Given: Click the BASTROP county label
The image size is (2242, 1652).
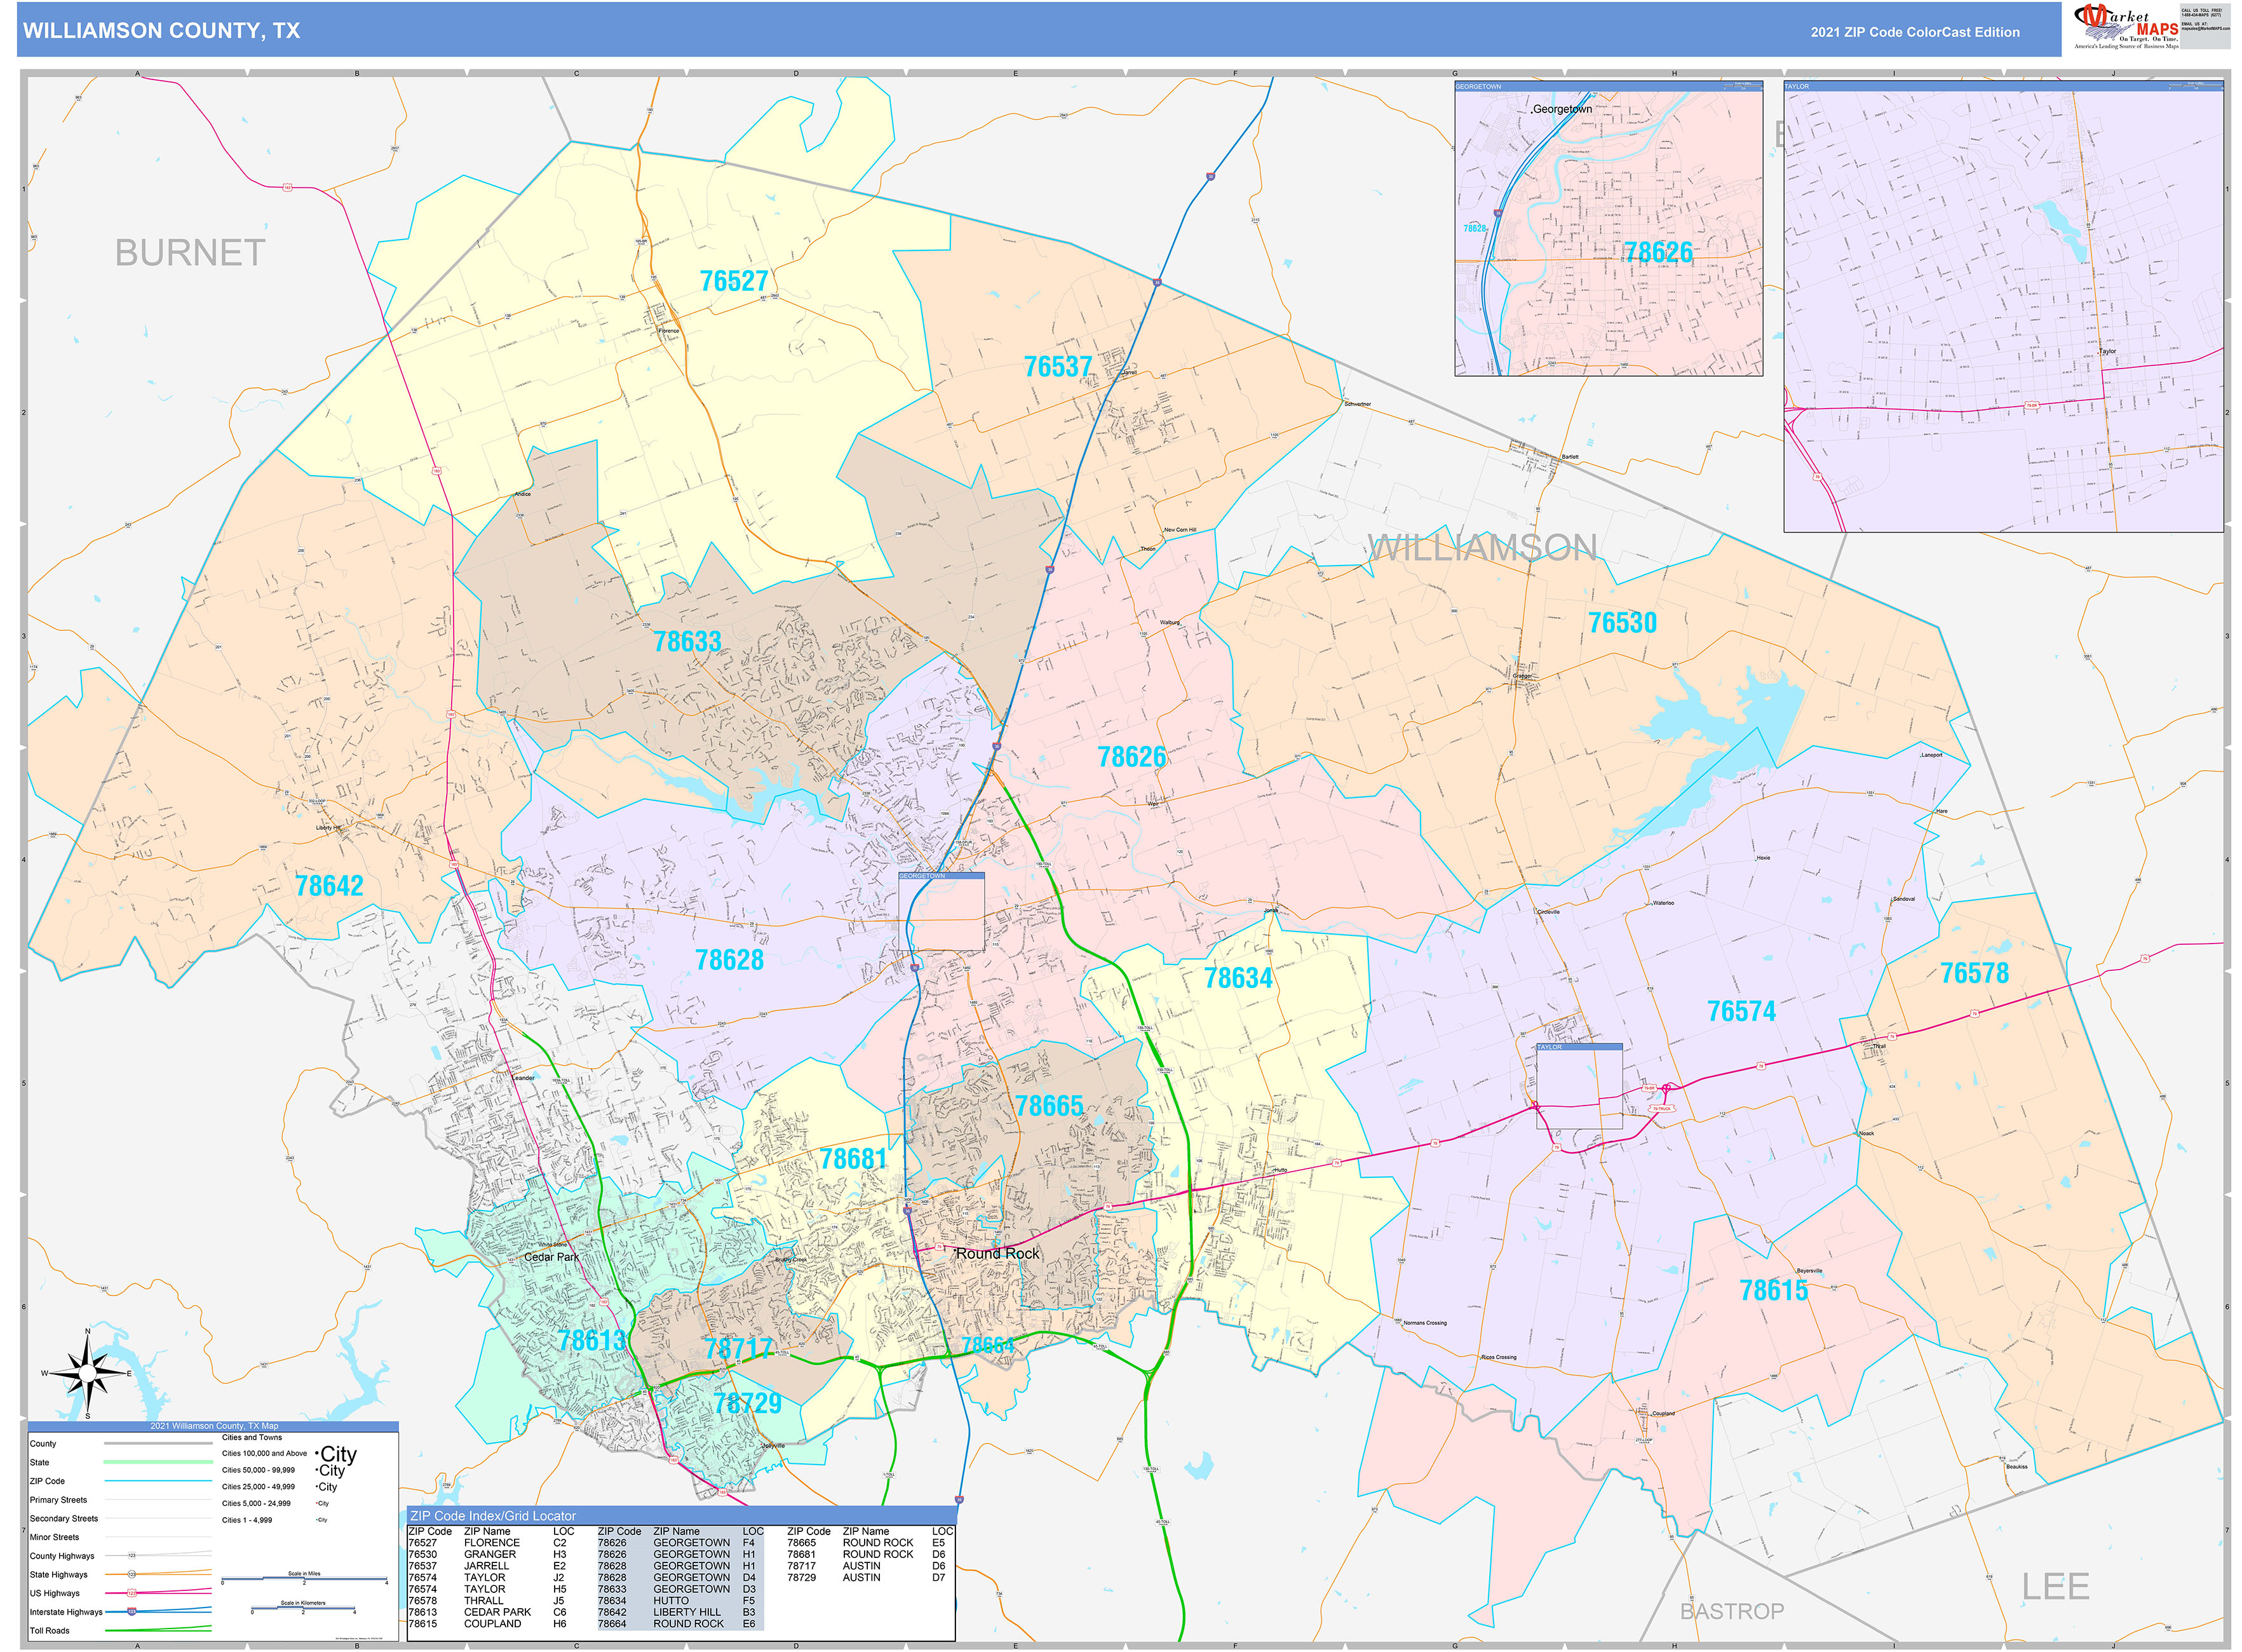Looking at the screenshot, I should (1732, 1611).
